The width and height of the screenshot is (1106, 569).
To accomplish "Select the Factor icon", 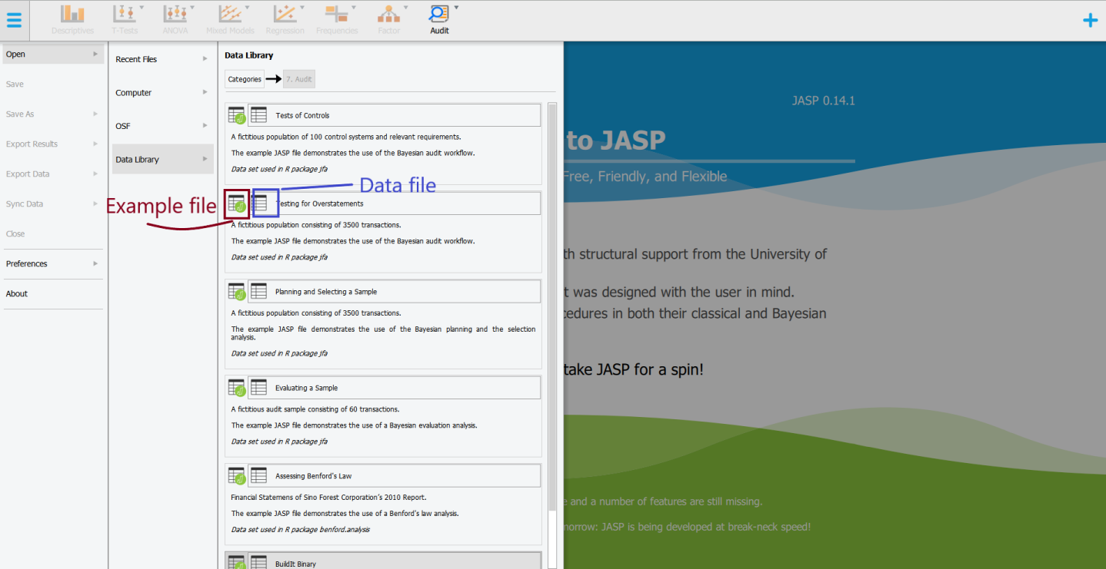I will coord(388,15).
